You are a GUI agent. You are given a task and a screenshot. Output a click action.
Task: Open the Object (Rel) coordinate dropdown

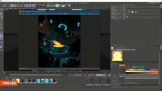pyautogui.click(x=90, y=85)
